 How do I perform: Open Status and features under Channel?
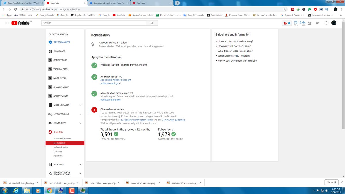[x=62, y=139]
